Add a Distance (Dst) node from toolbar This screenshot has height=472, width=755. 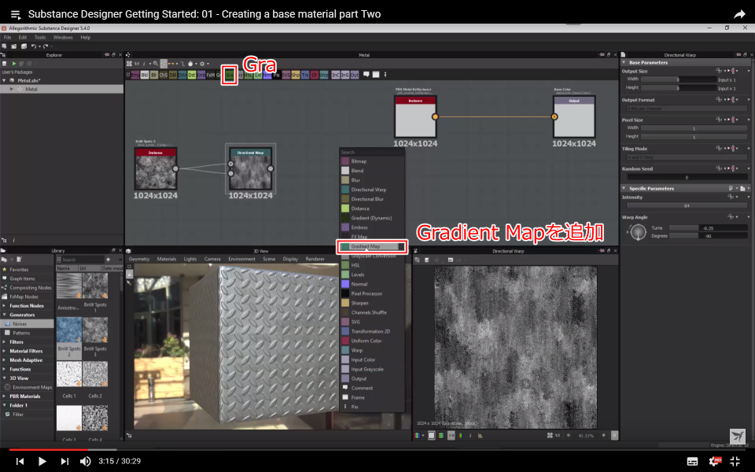pos(192,75)
